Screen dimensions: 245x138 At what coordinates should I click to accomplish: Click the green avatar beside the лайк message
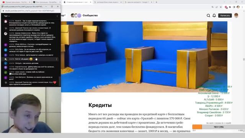pyautogui.click(x=6, y=72)
